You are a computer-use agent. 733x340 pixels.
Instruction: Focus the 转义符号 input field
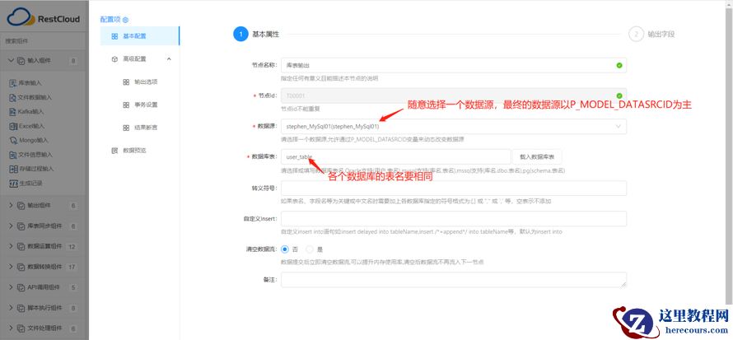(x=454, y=189)
